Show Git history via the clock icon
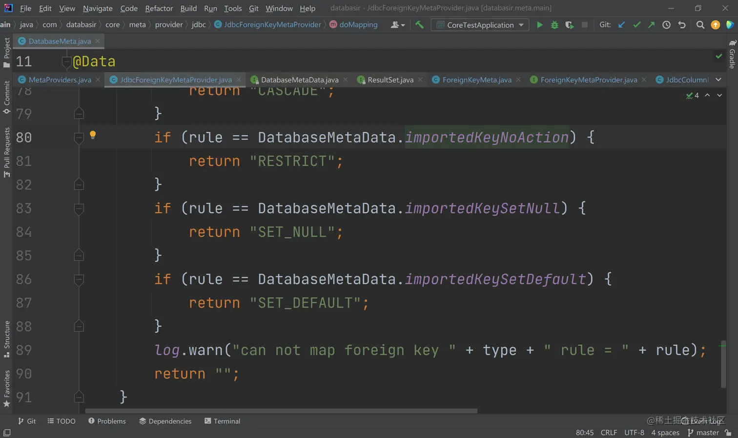The height and width of the screenshot is (438, 738). pos(666,24)
